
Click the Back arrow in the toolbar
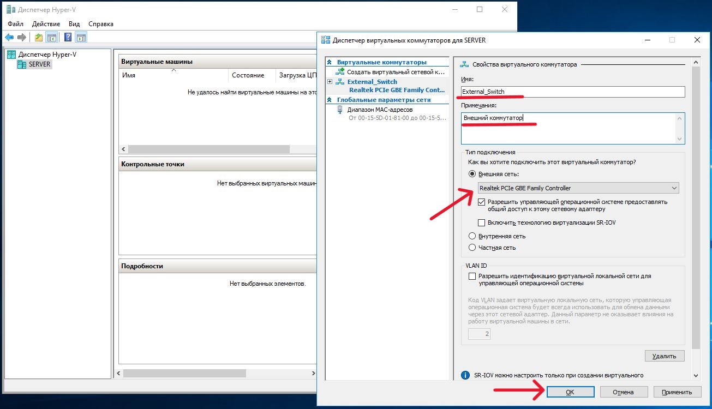(9, 38)
